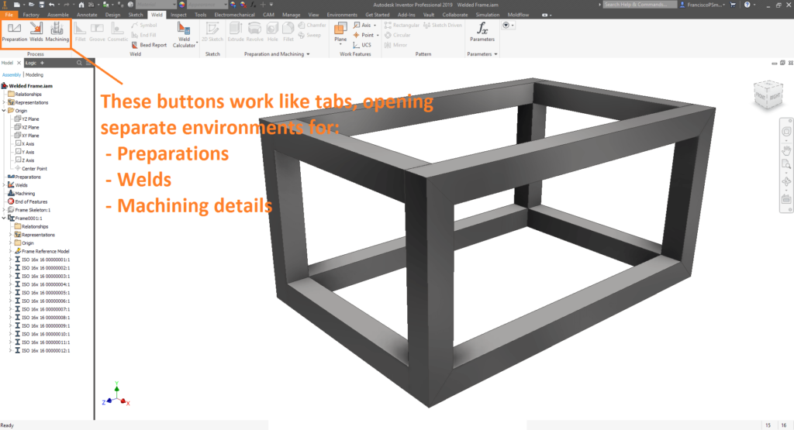794x430 pixels.
Task: Expand the Frame Skeleton:1 node
Action: pos(4,210)
